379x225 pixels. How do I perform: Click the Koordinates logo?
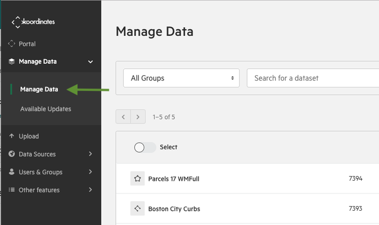pos(33,22)
